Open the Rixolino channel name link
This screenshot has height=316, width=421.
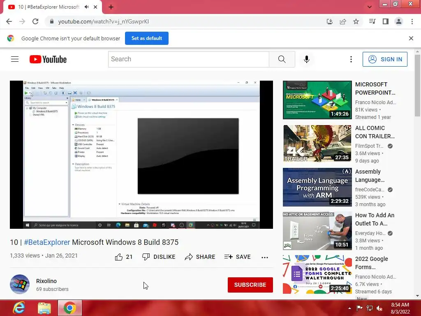[46, 281]
